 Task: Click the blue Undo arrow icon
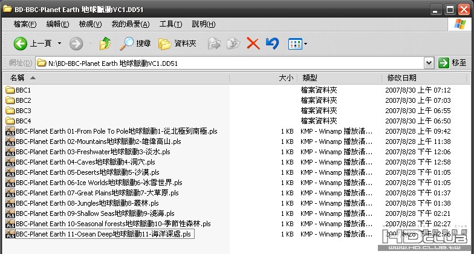[272, 44]
